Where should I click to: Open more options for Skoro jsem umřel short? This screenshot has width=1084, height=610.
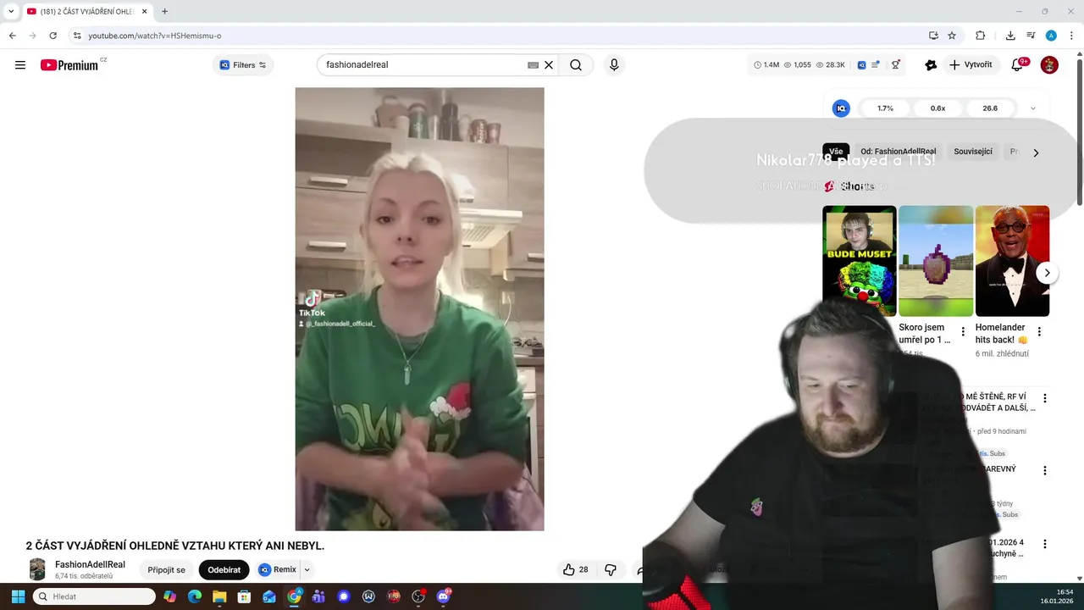pos(963,331)
